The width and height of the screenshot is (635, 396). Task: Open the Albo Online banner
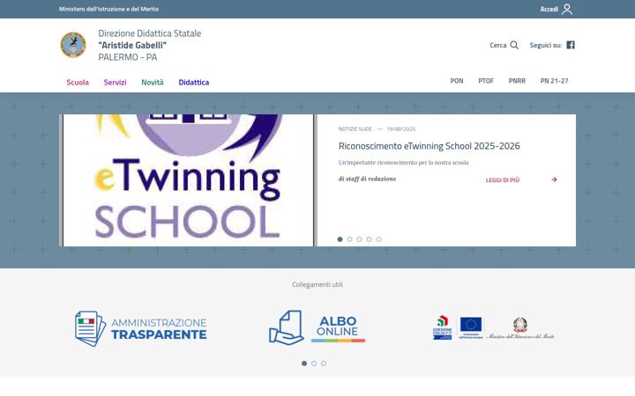click(317, 327)
